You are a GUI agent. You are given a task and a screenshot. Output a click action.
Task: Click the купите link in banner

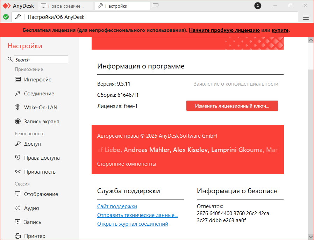click(x=280, y=30)
